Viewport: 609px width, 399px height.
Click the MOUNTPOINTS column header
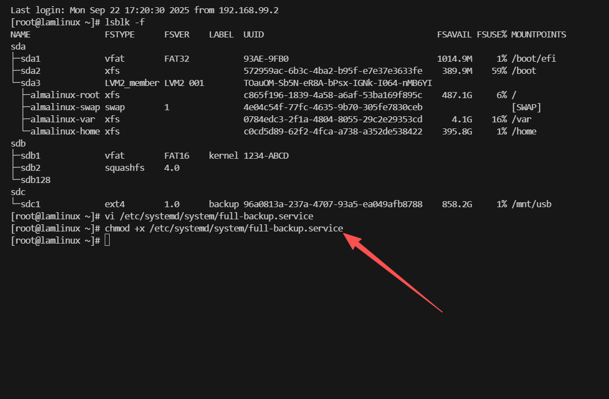click(x=538, y=34)
